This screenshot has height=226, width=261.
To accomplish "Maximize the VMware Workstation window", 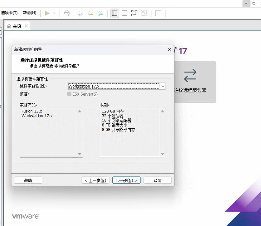I will pos(254,3).
